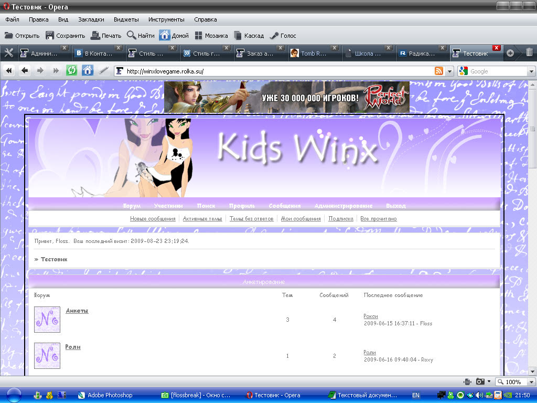The image size is (537, 403).
Task: Switch to the Радика... tab
Action: [x=422, y=54]
